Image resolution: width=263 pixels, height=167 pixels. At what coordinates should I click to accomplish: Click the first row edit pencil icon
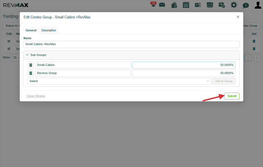coord(9,41)
